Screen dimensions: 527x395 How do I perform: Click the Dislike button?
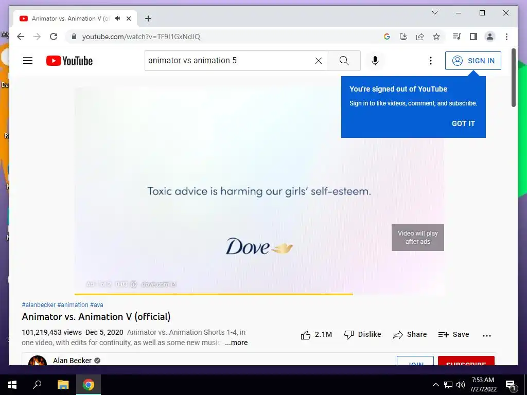click(x=363, y=334)
